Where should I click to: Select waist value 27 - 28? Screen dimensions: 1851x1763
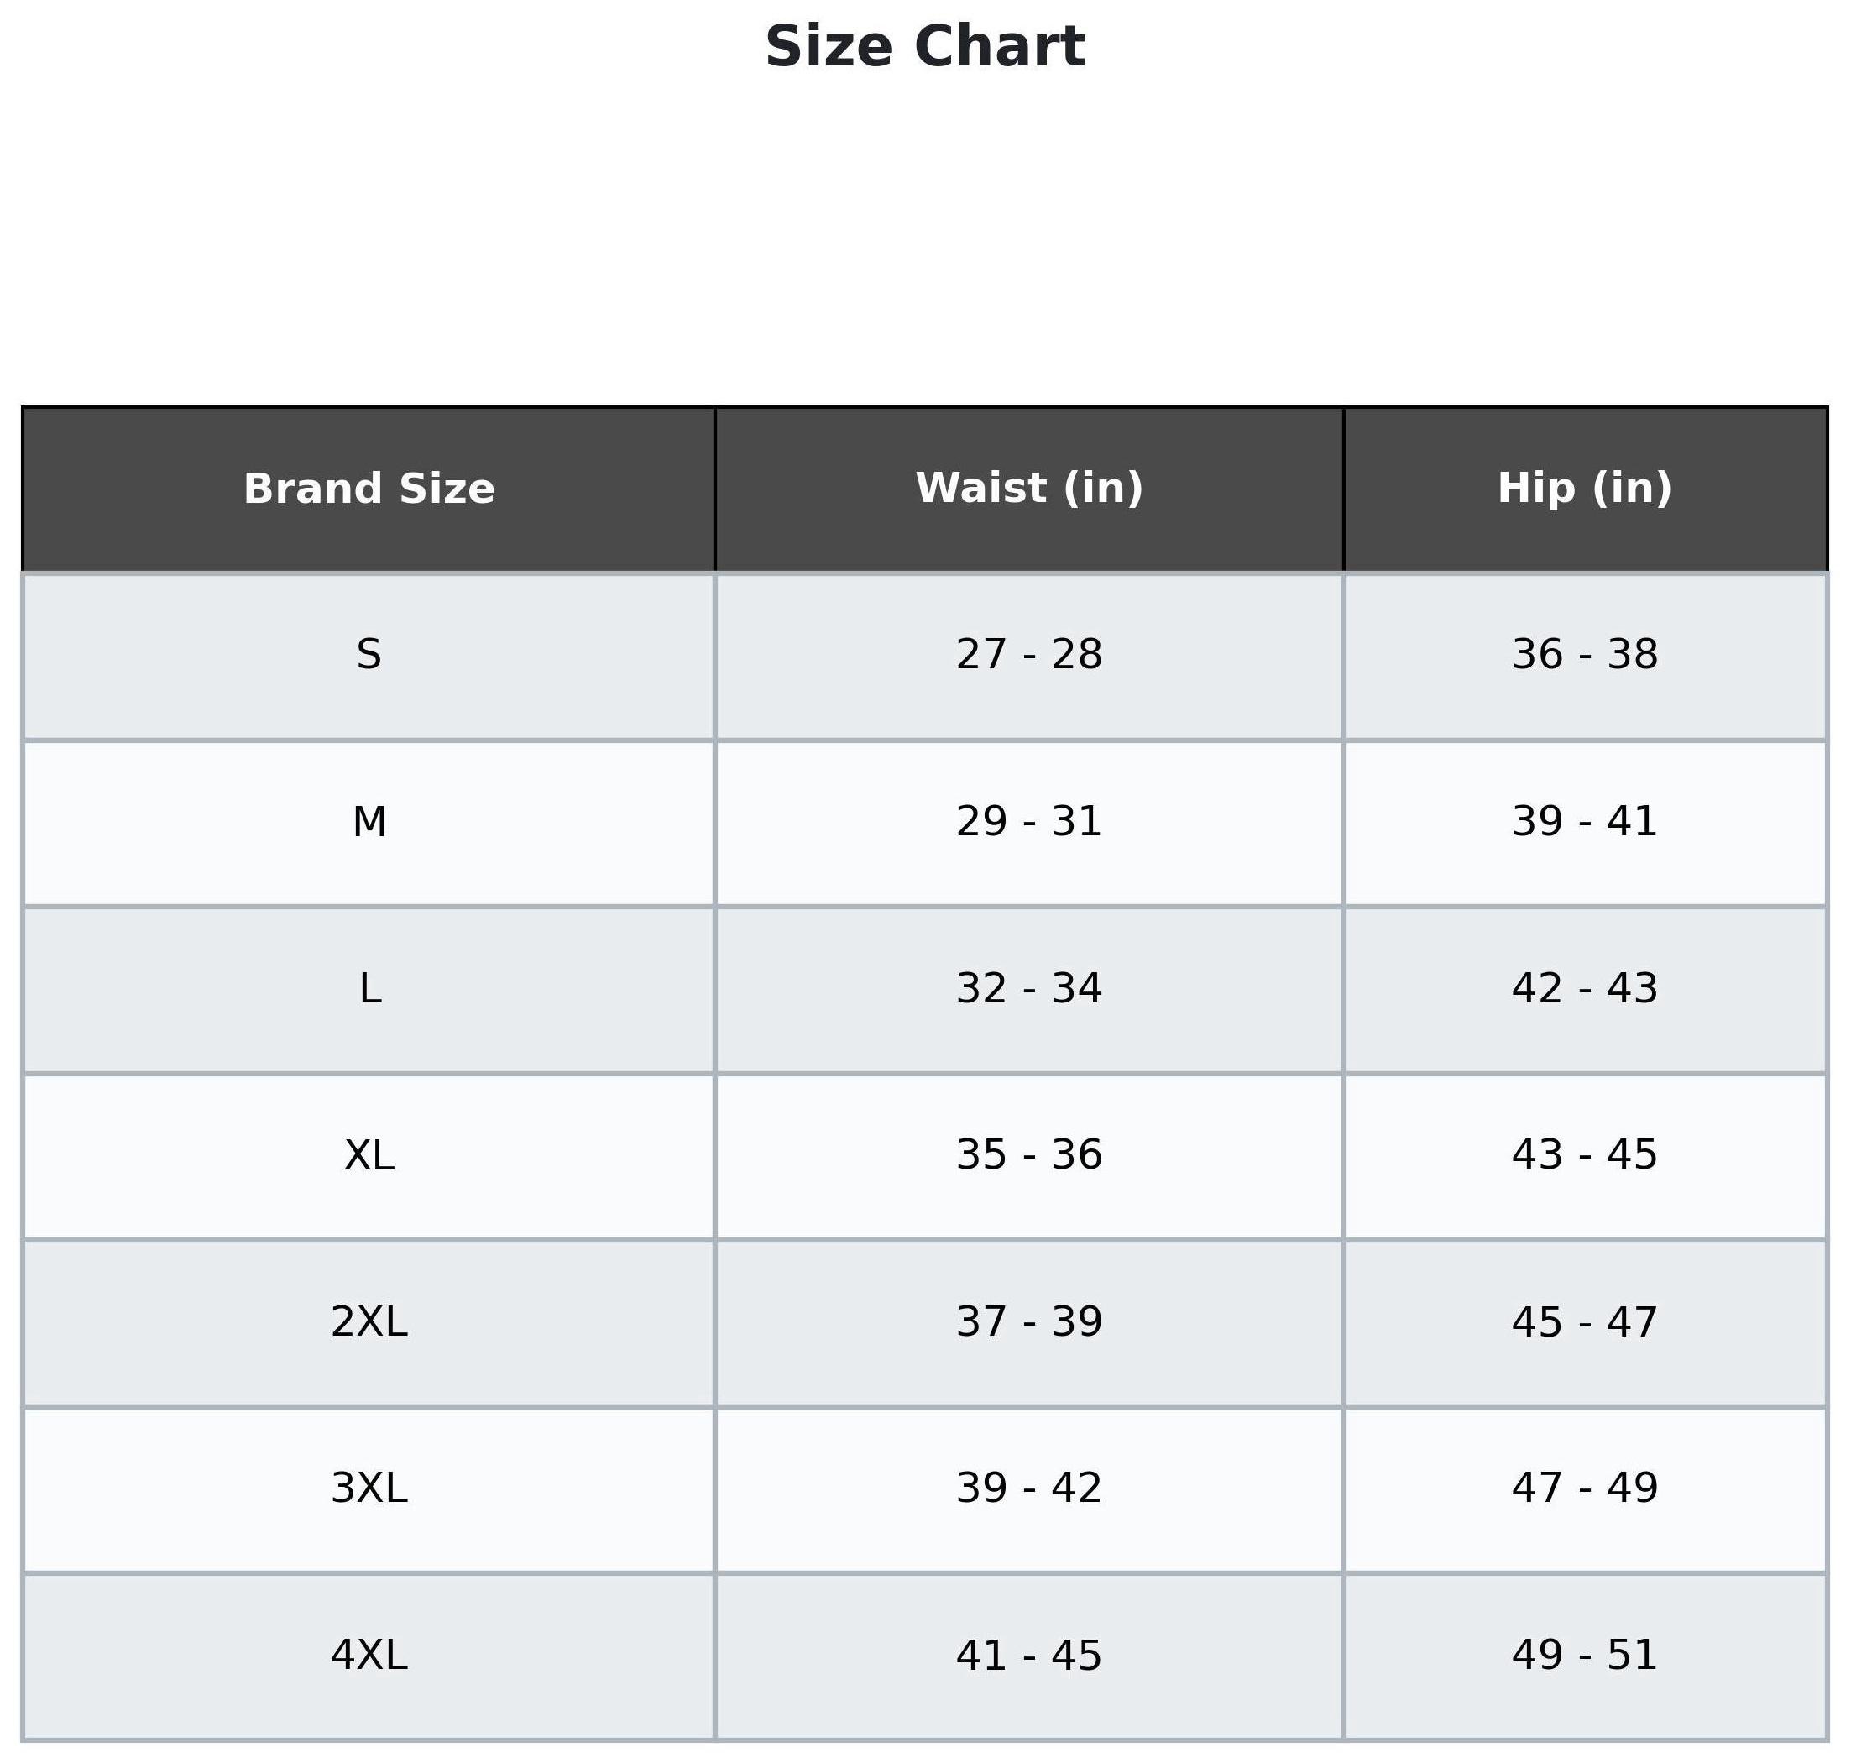pos(1029,655)
